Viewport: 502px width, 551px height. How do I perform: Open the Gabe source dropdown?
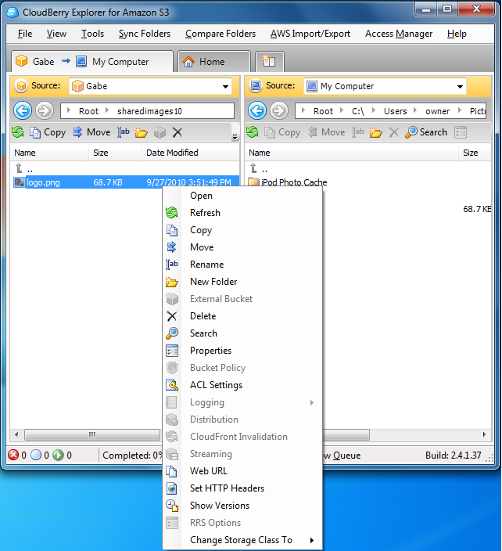point(225,86)
